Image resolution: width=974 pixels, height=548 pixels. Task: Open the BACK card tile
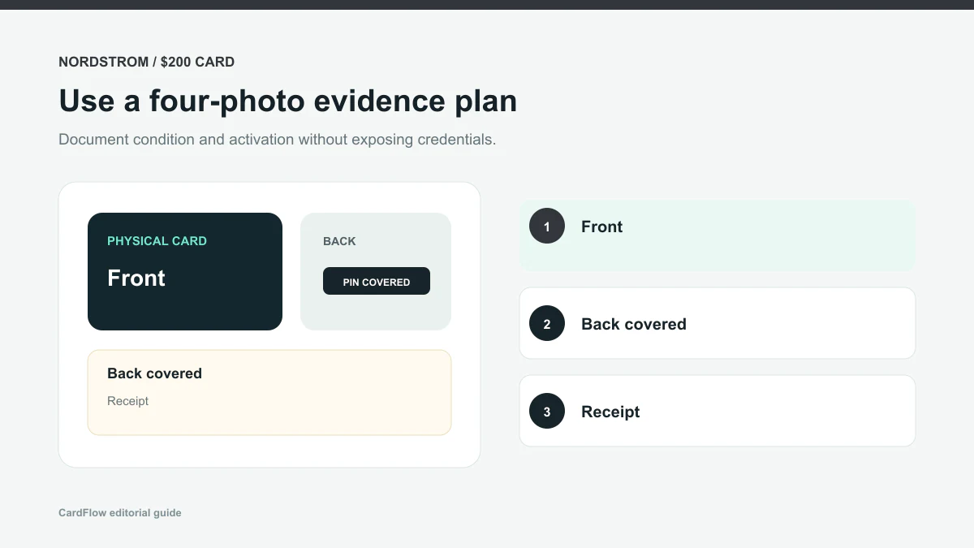click(x=376, y=271)
